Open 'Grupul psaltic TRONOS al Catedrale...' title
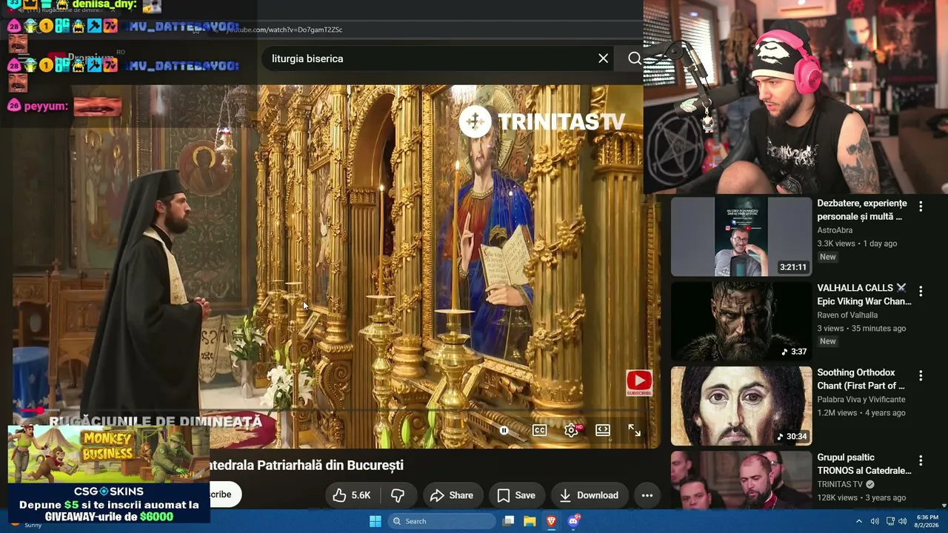This screenshot has height=533, width=948. click(864, 463)
